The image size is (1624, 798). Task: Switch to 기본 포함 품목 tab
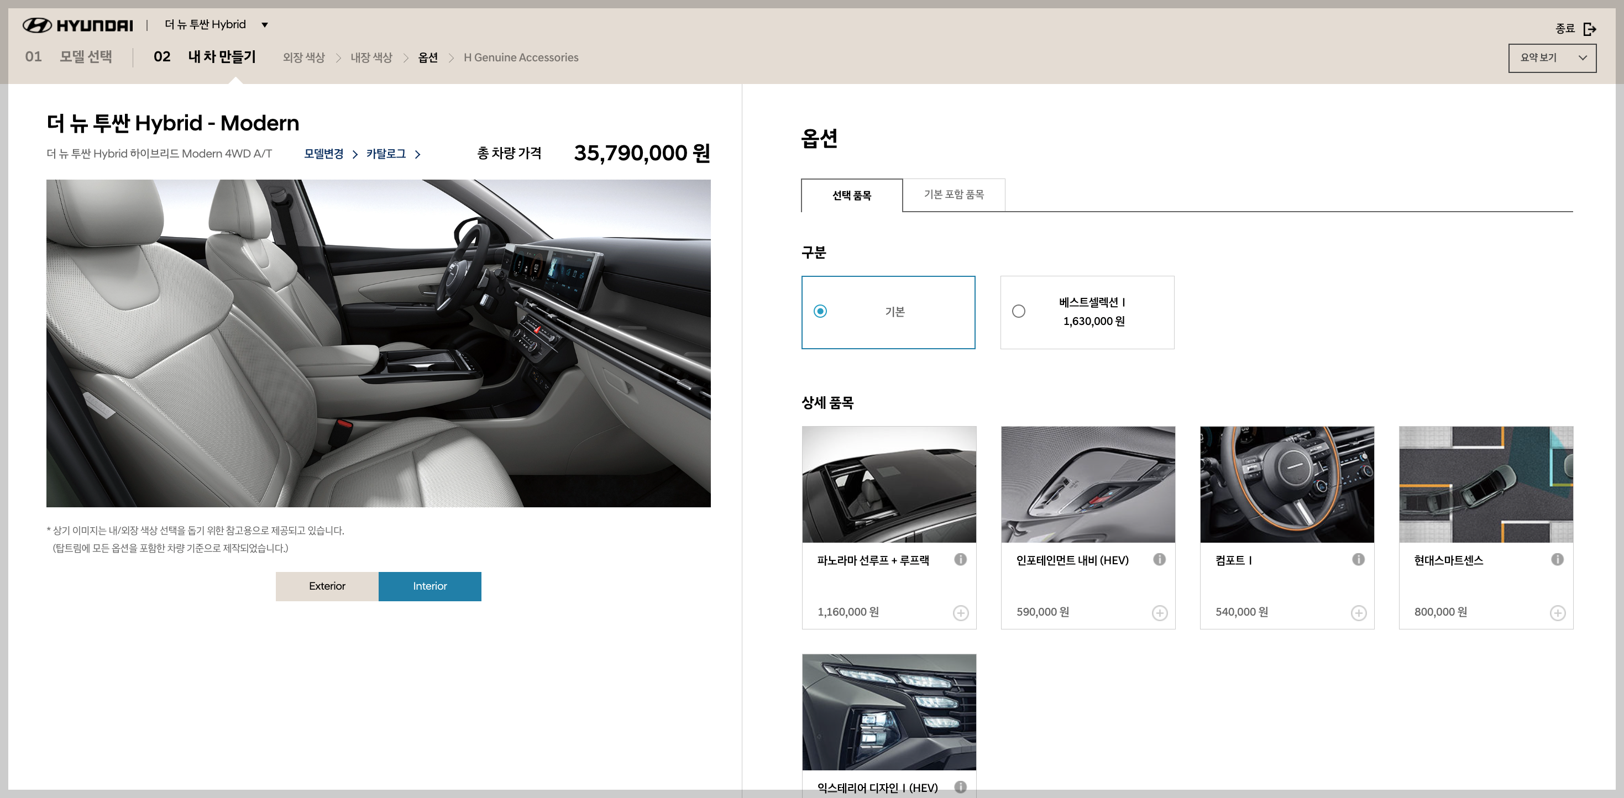(x=953, y=195)
